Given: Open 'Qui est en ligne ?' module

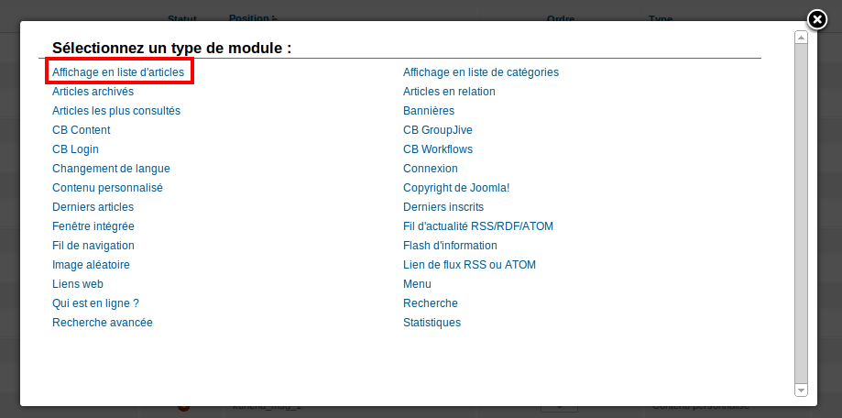Looking at the screenshot, I should (x=95, y=303).
